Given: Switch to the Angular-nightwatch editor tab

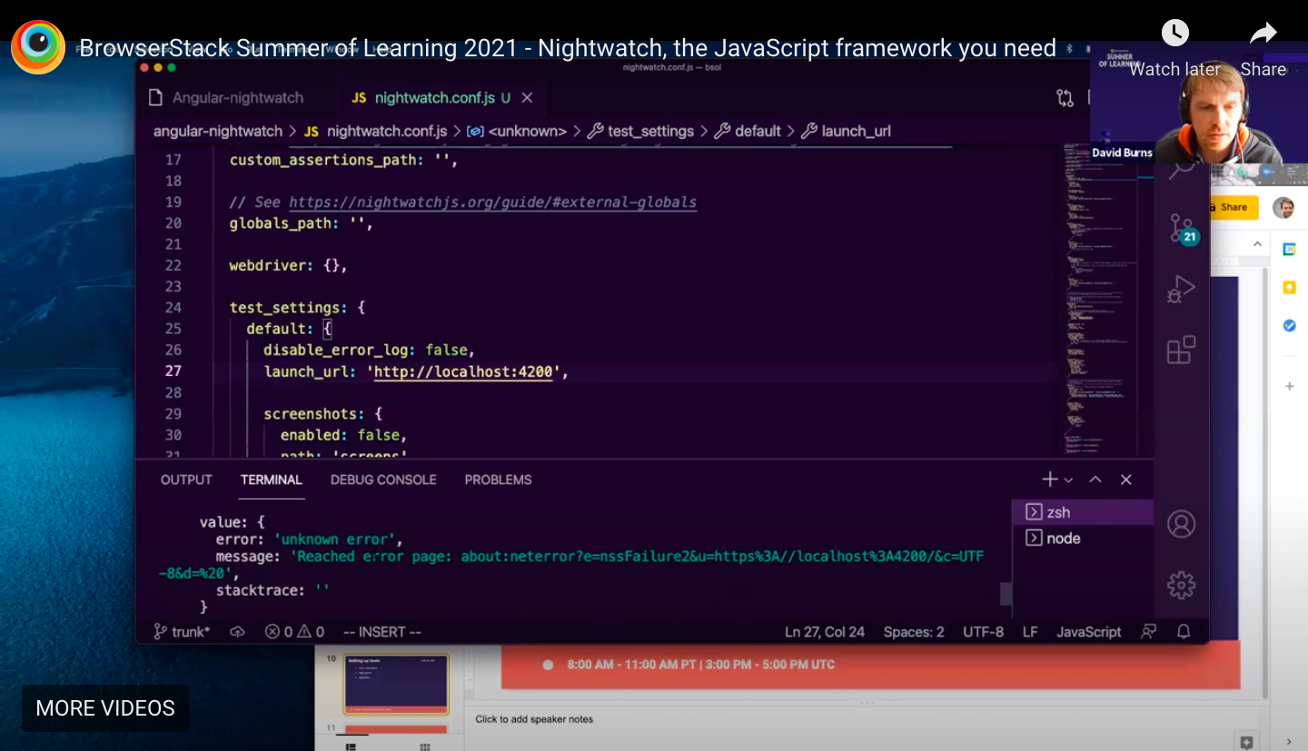Looking at the screenshot, I should pyautogui.click(x=225, y=98).
